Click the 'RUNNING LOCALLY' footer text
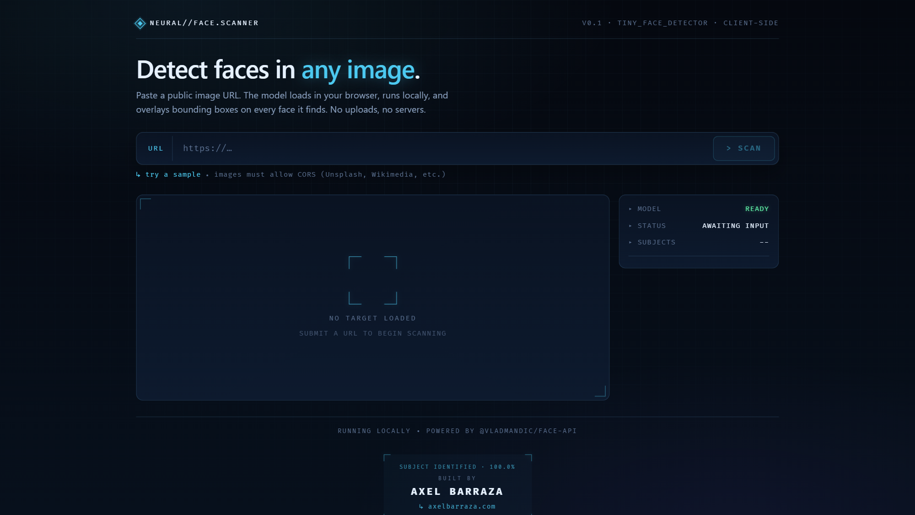This screenshot has height=515, width=915. 374,431
